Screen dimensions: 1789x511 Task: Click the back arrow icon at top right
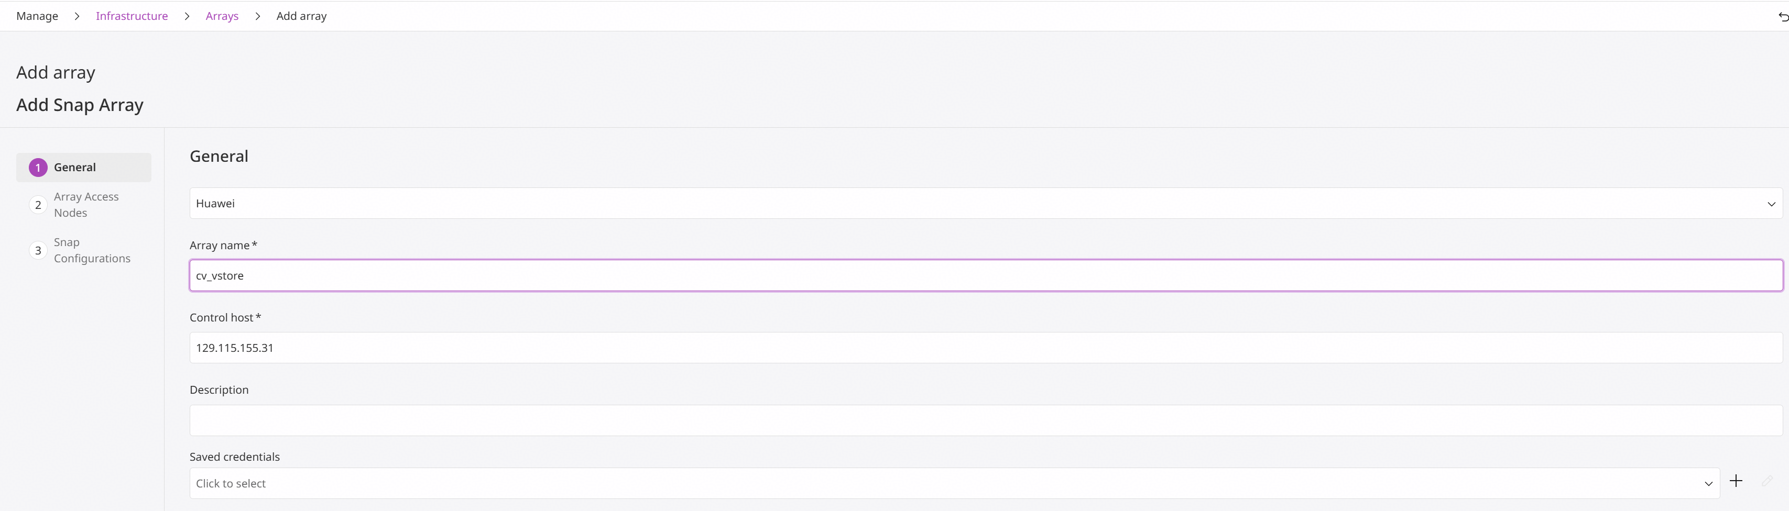coord(1783,17)
